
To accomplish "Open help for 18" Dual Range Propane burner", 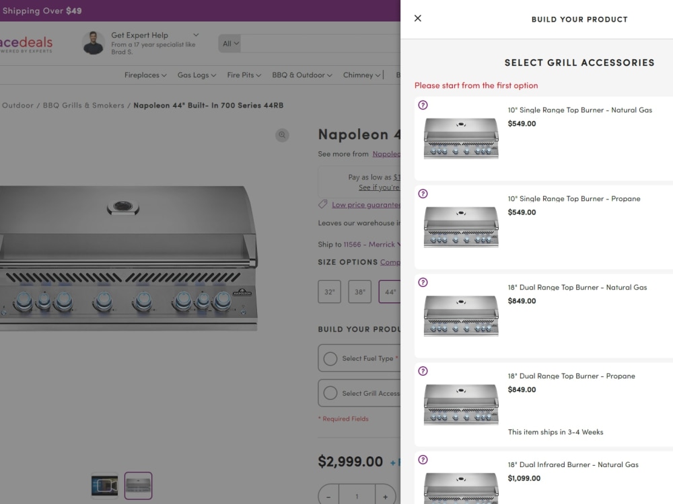I will point(423,371).
